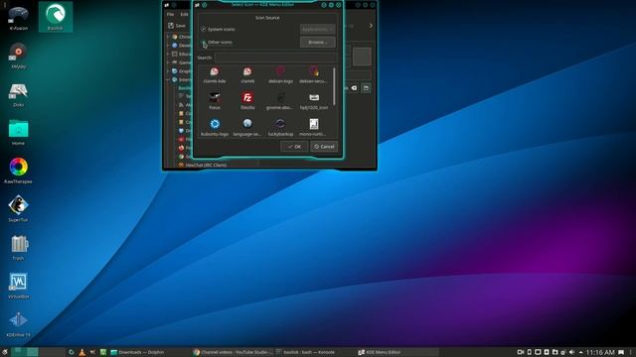Cancel the Select Icon dialog
The image size is (636, 357).
[x=324, y=147]
